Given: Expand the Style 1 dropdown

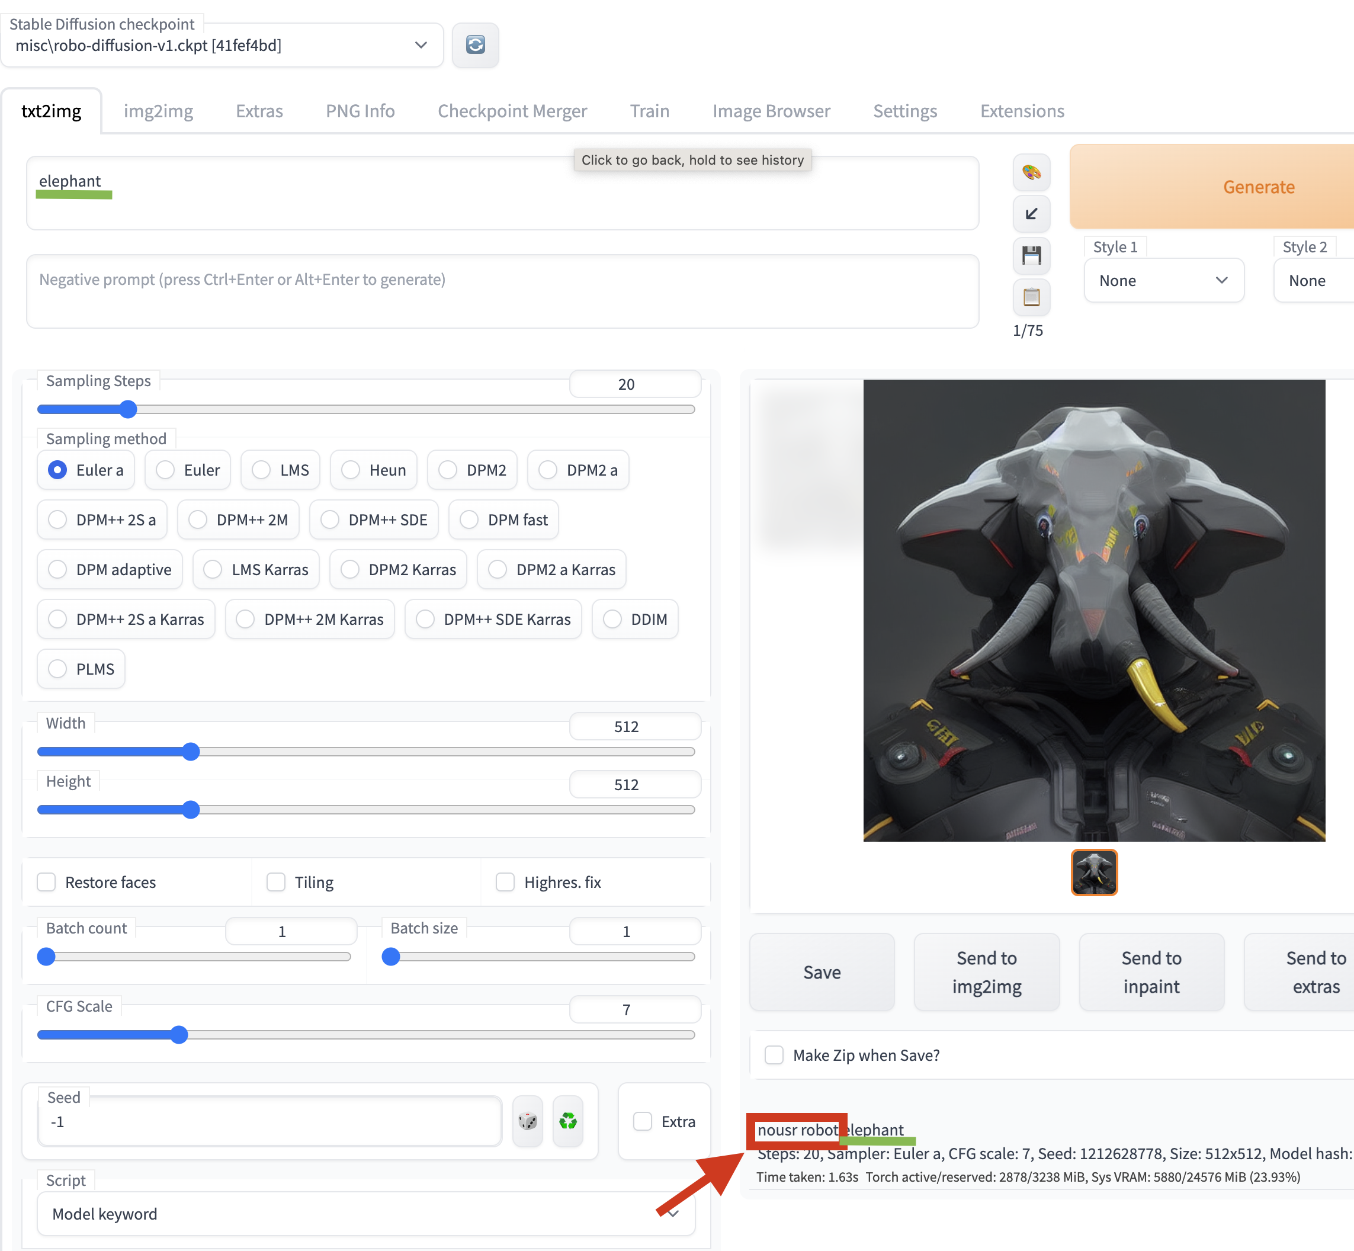Looking at the screenshot, I should pyautogui.click(x=1163, y=280).
